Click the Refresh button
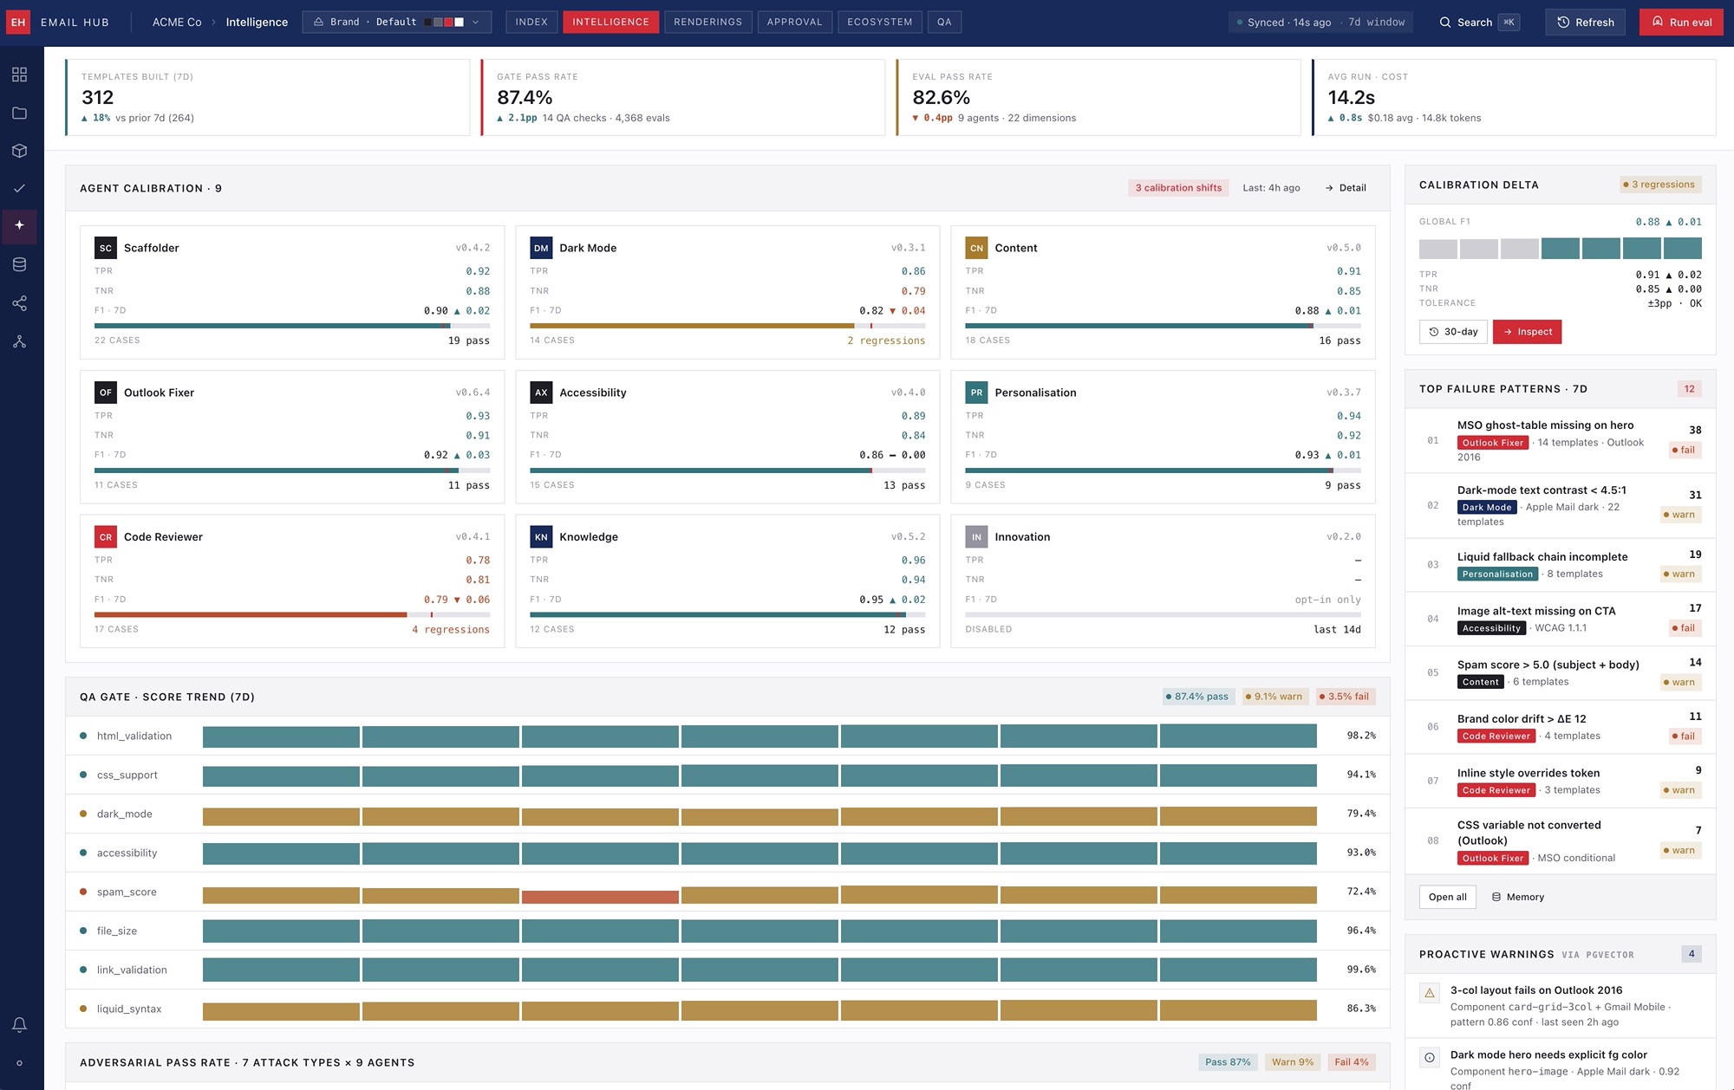 pos(1585,22)
